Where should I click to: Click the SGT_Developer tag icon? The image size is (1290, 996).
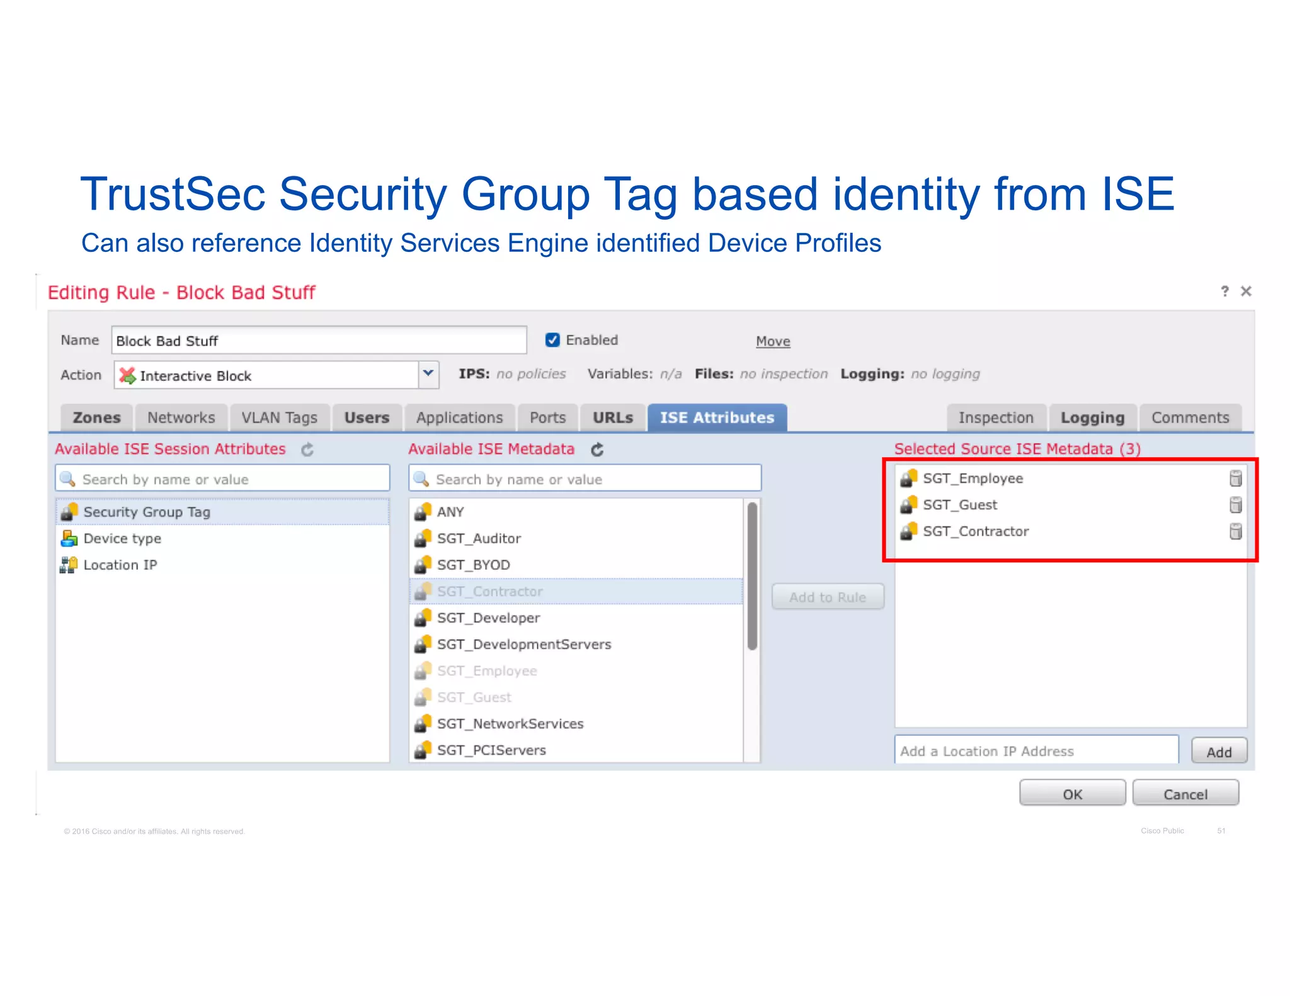[x=423, y=618]
